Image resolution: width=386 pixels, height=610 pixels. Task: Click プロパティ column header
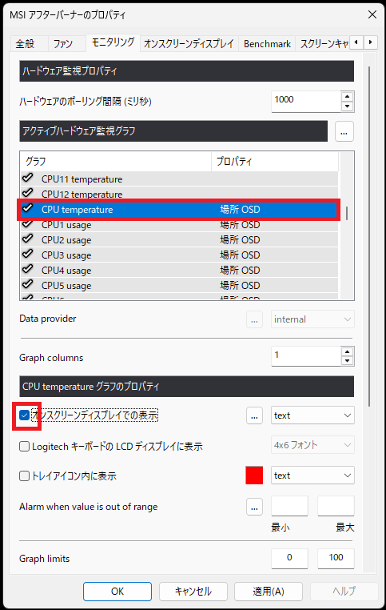point(275,162)
